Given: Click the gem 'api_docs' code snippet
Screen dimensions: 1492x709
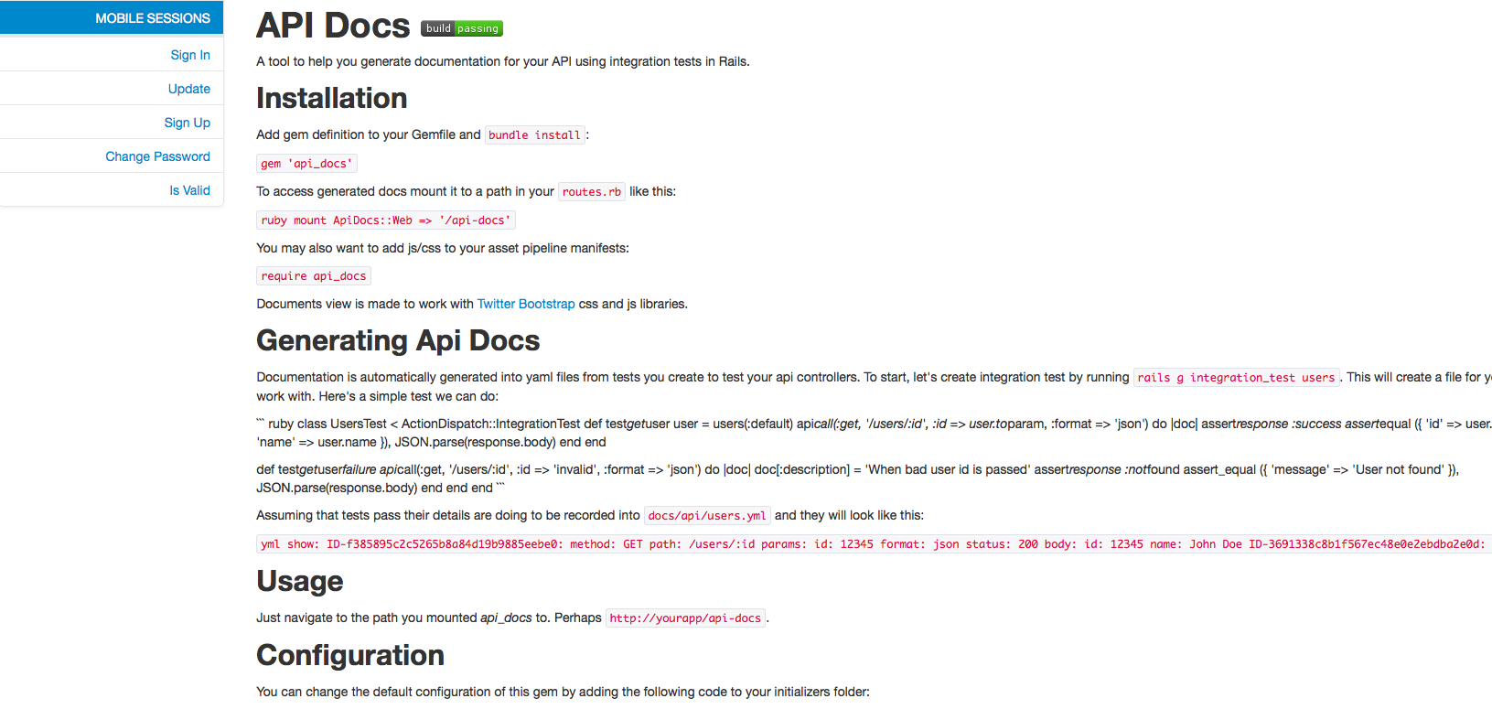Looking at the screenshot, I should tap(306, 164).
